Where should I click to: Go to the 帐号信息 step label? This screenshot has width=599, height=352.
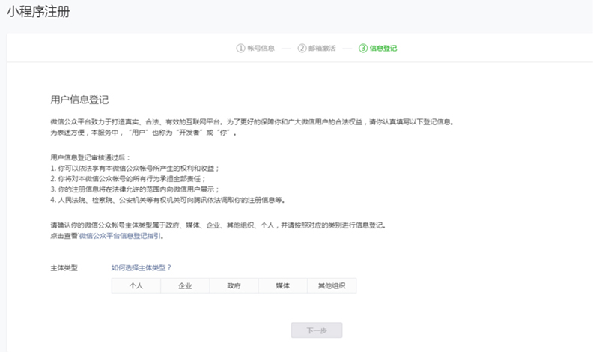coord(261,48)
